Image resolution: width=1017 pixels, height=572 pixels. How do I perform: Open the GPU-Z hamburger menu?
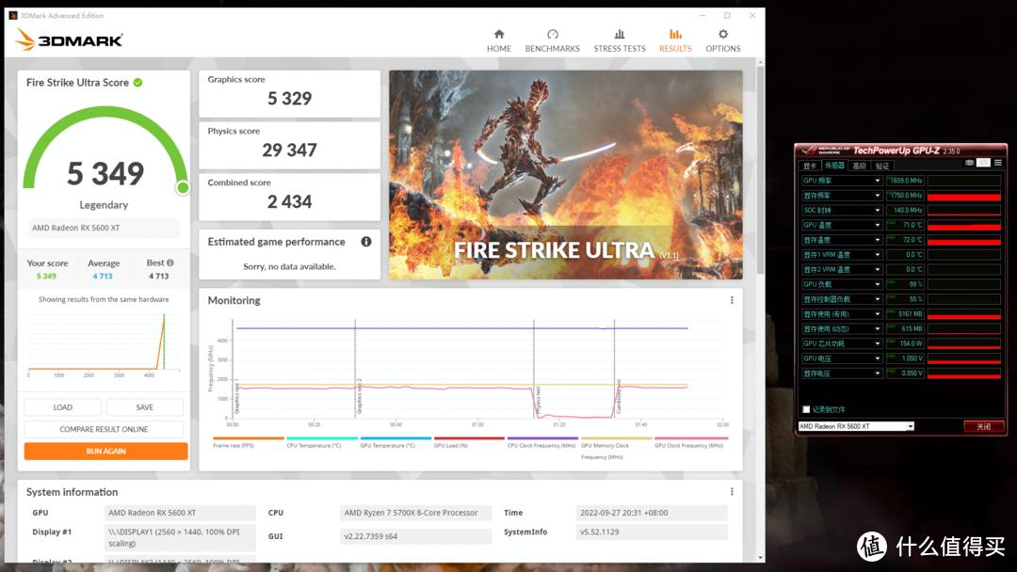[x=998, y=163]
